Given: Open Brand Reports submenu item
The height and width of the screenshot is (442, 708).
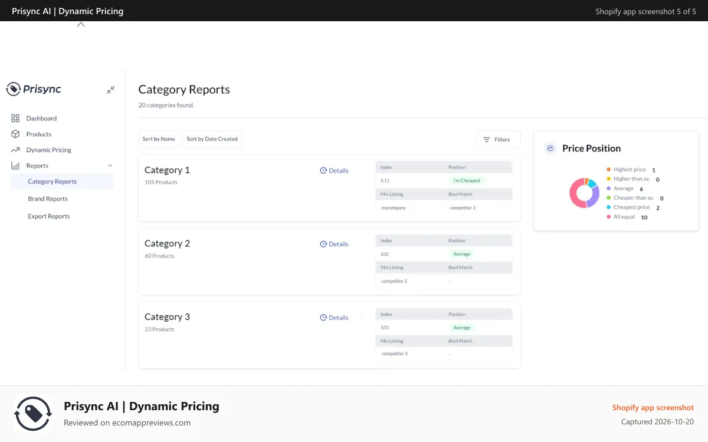Looking at the screenshot, I should click(x=48, y=199).
